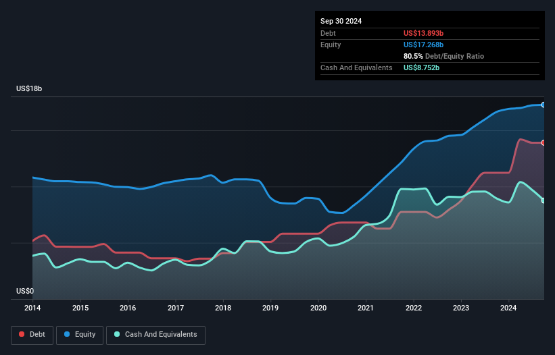Select the red Debt endpoint marker
The image size is (555, 355).
click(544, 142)
